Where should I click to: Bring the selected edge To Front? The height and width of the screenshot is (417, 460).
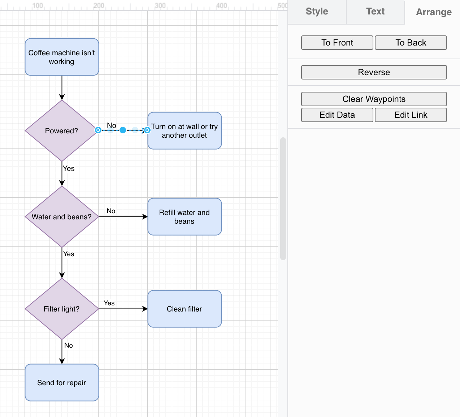coord(337,42)
